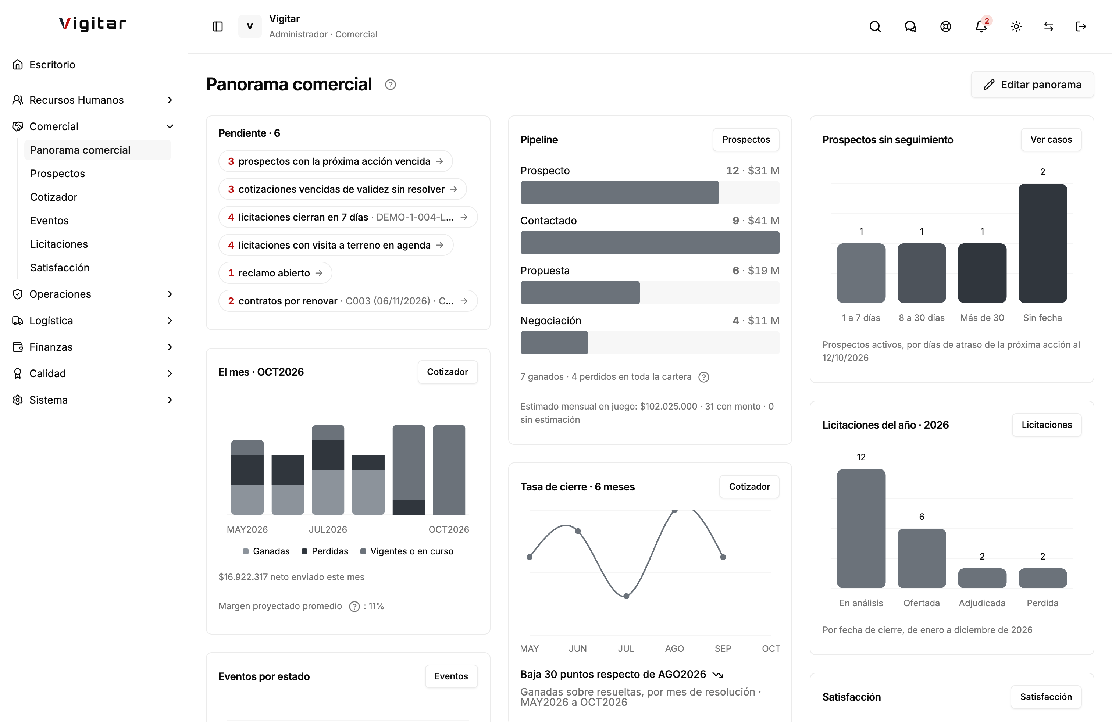This screenshot has height=722, width=1112.
Task: Open the search magnifier icon
Action: point(875,26)
